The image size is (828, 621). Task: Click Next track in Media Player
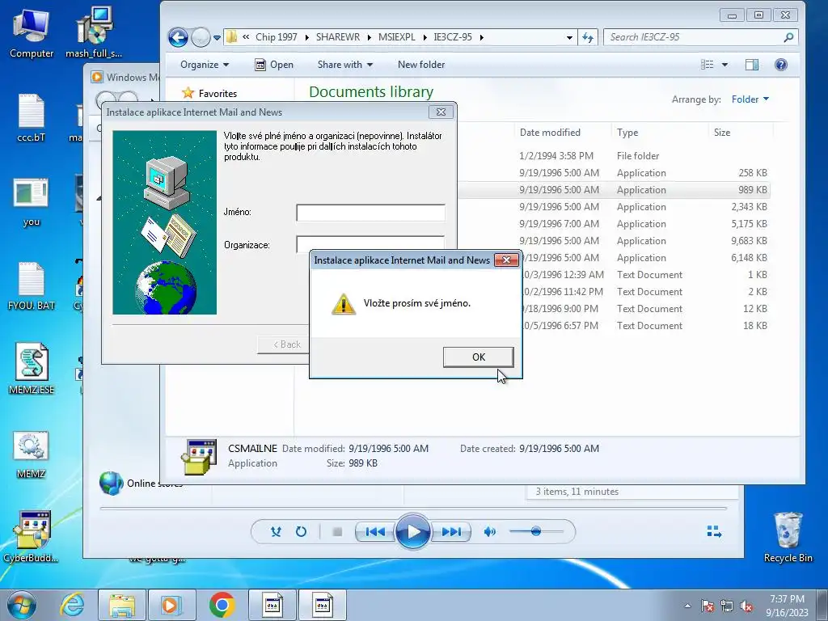click(x=450, y=532)
